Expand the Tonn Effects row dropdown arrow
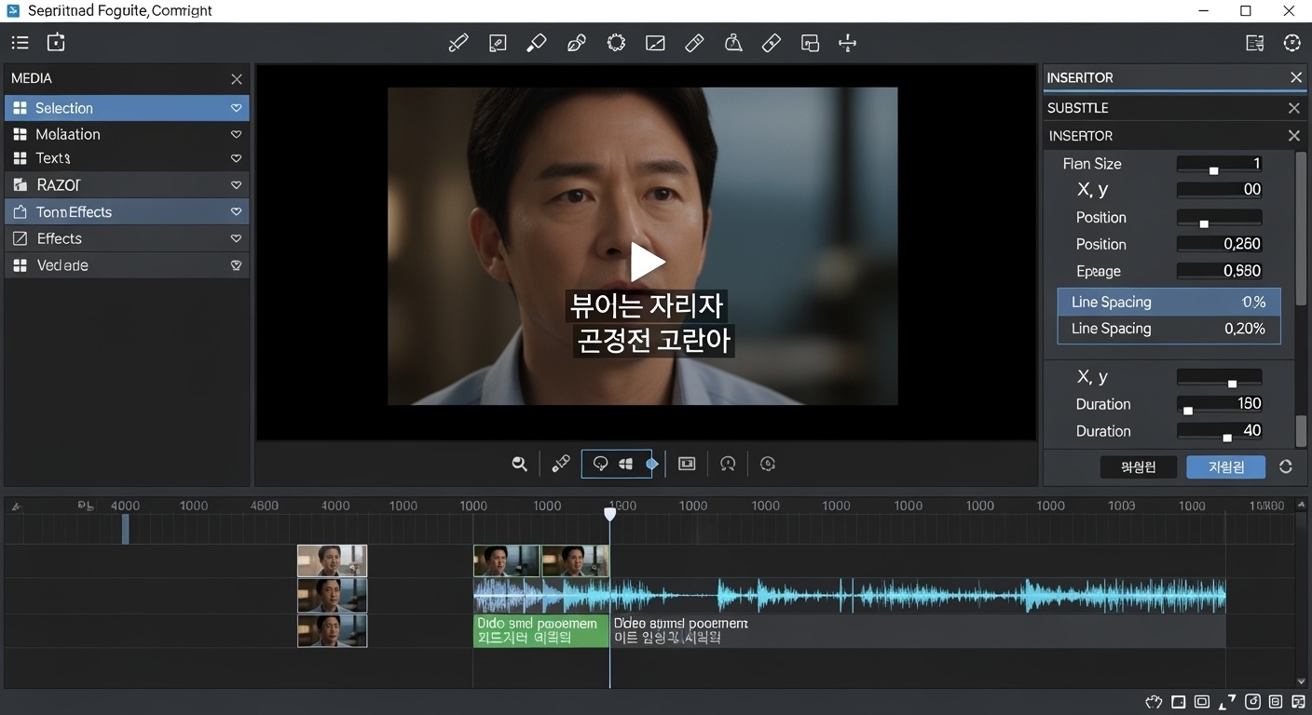 point(237,212)
